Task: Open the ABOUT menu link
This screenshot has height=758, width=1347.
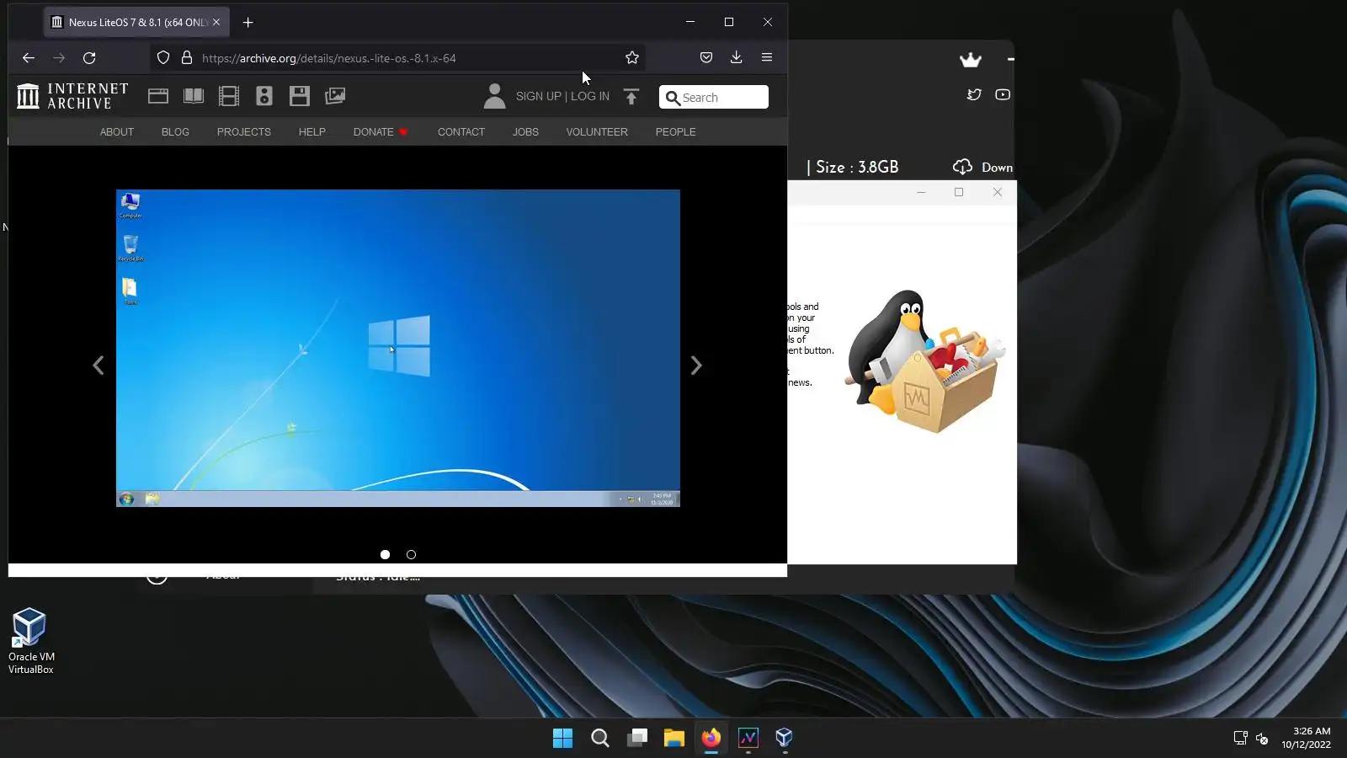Action: pos(117,132)
